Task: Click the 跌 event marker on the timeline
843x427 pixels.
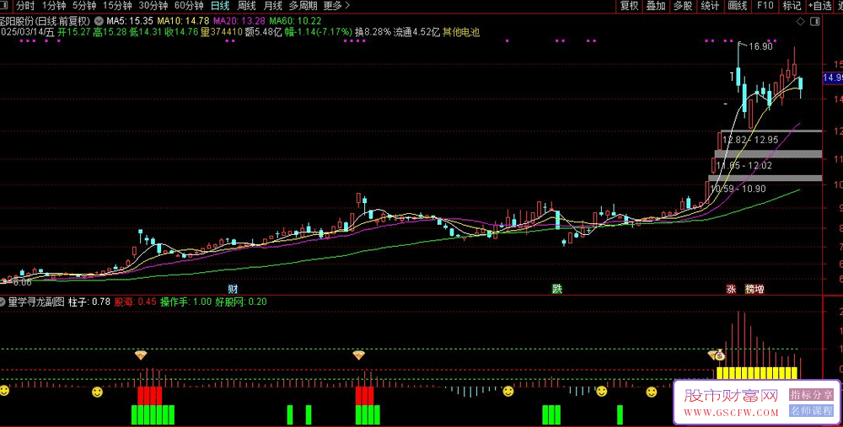Action: [x=557, y=289]
